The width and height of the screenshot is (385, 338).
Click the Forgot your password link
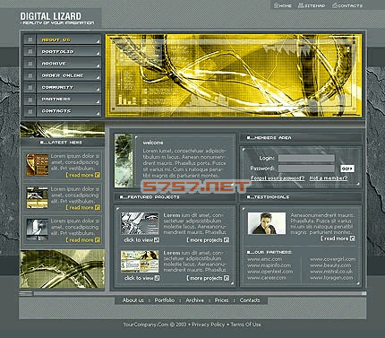pyautogui.click(x=278, y=178)
